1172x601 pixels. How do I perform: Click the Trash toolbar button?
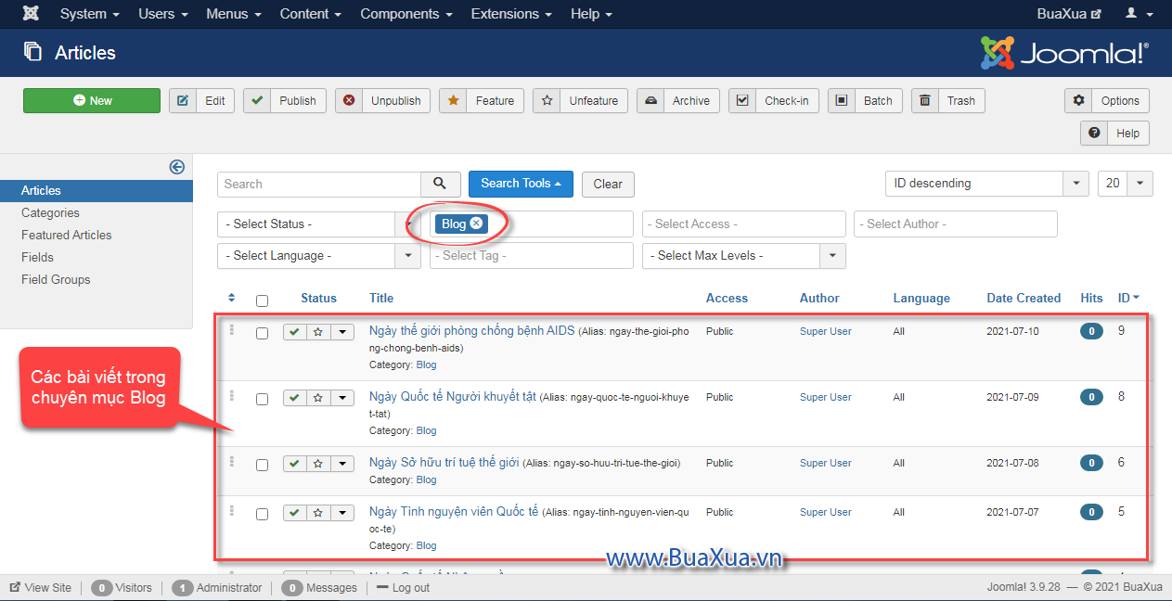pyautogui.click(x=947, y=101)
